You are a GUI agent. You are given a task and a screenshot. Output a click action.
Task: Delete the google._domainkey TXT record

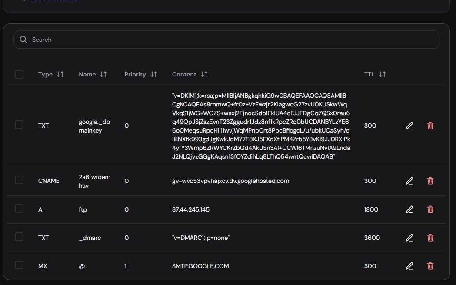pyautogui.click(x=430, y=126)
